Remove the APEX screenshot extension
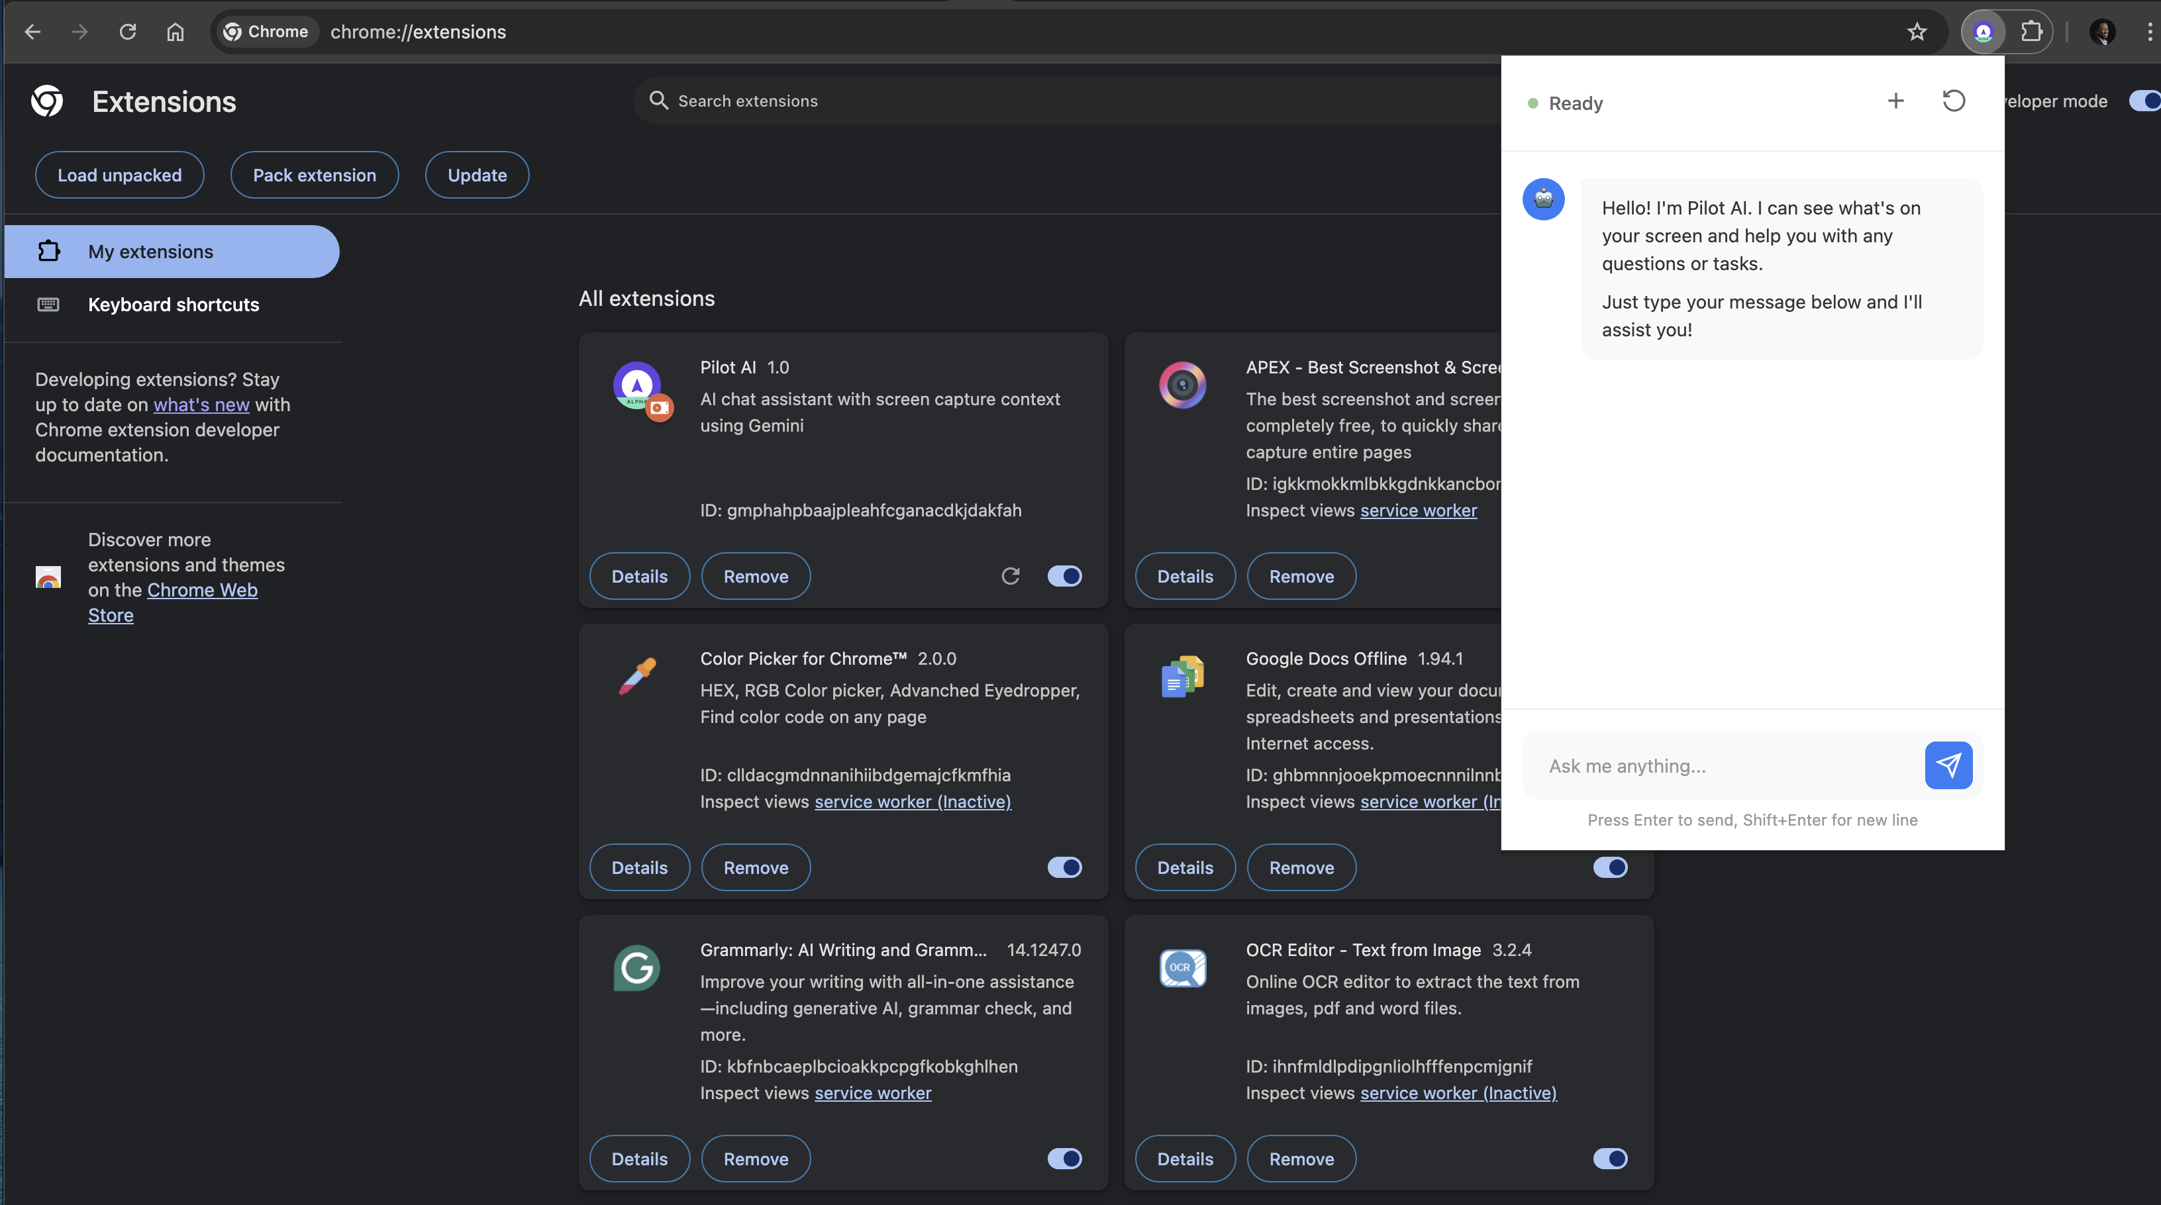This screenshot has width=2161, height=1205. pyautogui.click(x=1301, y=576)
